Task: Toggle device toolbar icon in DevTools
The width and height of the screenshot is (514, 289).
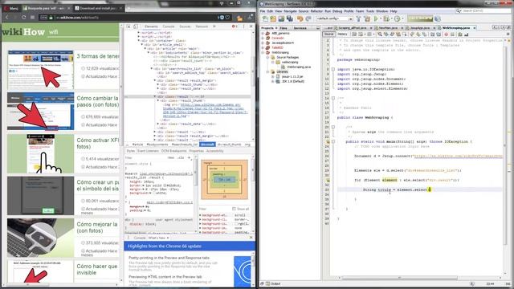Action: coord(136,26)
